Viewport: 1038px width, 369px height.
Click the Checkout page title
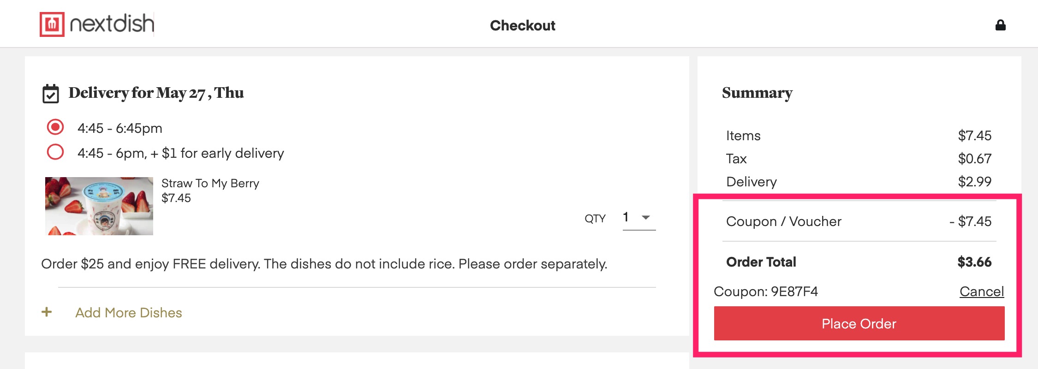tap(522, 25)
